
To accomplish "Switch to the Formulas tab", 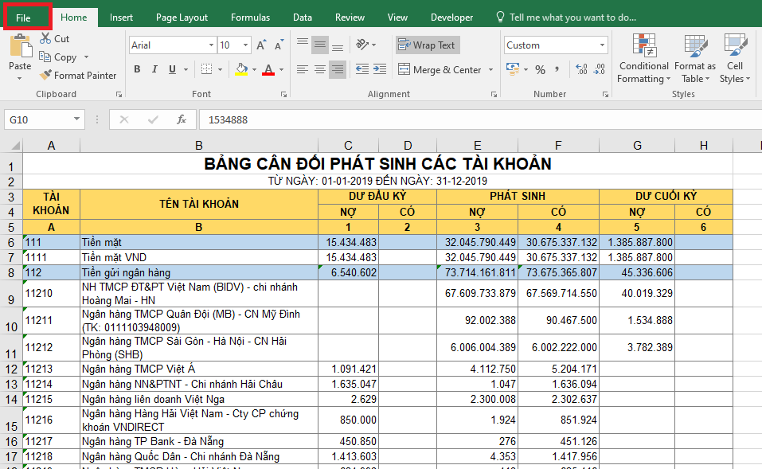I will 250,17.
